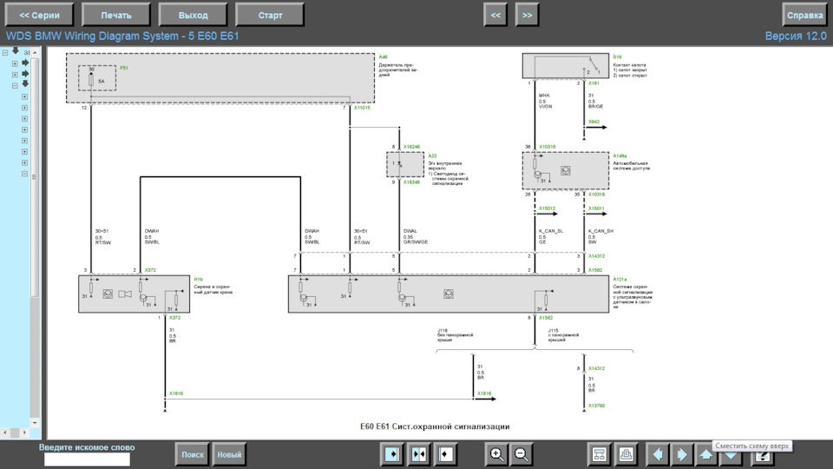Click fuse label F51 in diagram
This screenshot has width=833, height=469.
(124, 68)
